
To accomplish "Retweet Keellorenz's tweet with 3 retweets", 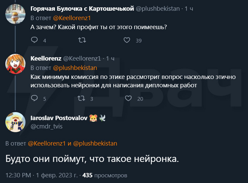I will tap(81, 98).
